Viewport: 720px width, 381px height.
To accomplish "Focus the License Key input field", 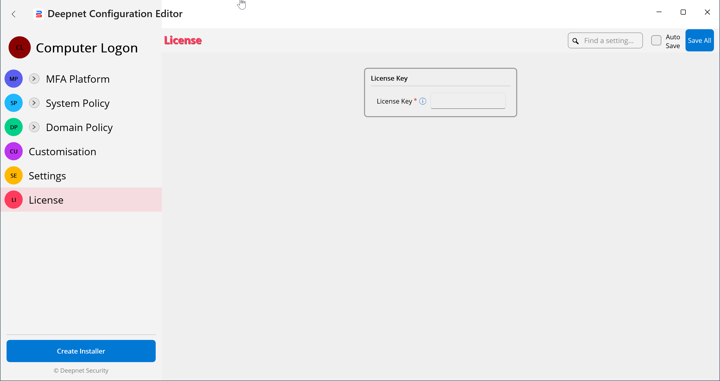I will [x=468, y=101].
